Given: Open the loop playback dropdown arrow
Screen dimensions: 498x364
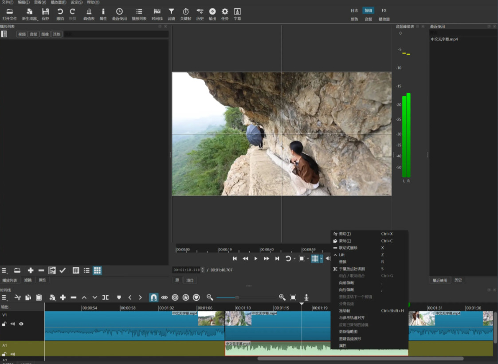Looking at the screenshot, I should click(x=294, y=258).
